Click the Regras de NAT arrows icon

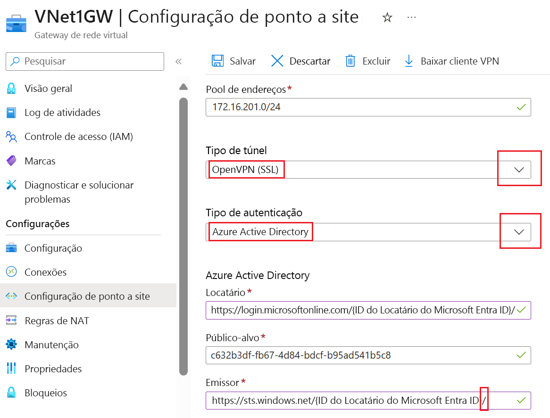(11, 320)
